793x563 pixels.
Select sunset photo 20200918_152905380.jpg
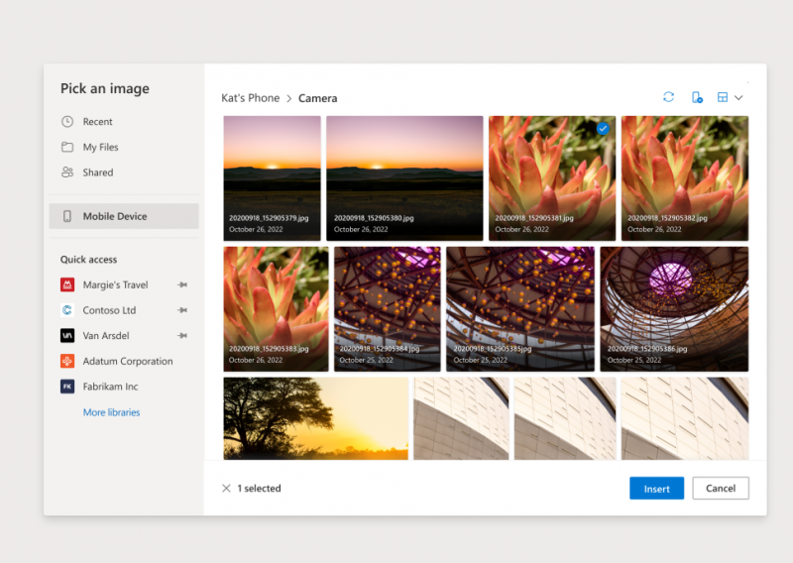404,178
